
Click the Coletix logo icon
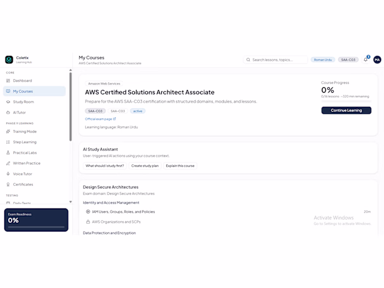(9, 59)
